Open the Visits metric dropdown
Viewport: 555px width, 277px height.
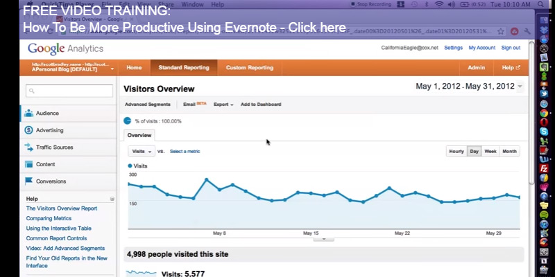click(x=142, y=151)
